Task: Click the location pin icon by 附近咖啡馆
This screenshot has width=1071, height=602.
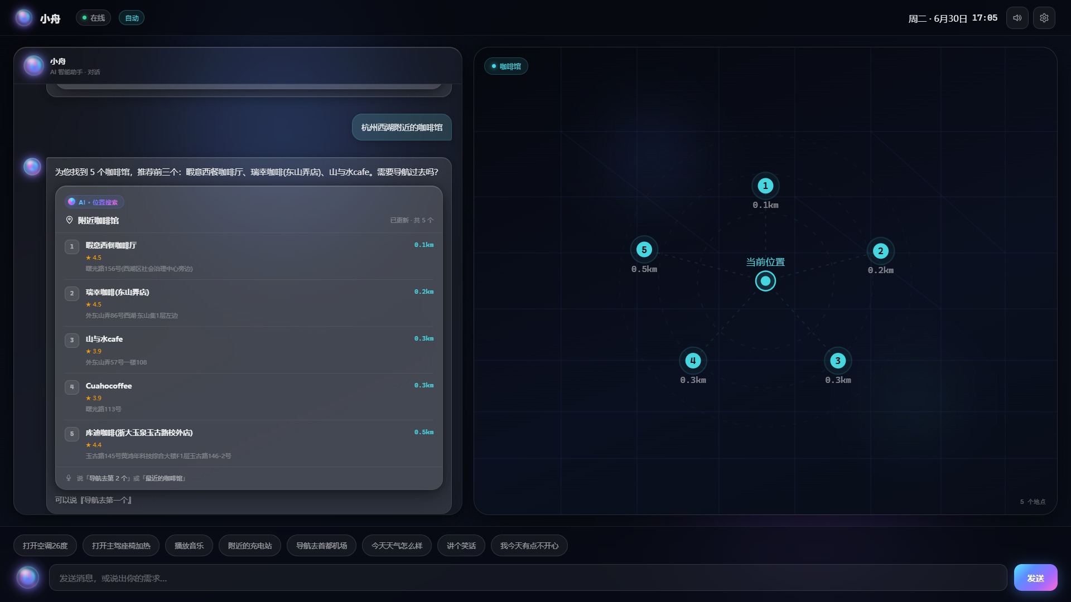Action: click(x=69, y=220)
